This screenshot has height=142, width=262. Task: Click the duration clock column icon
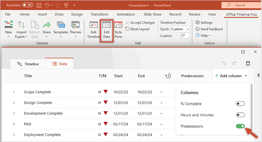point(168,76)
